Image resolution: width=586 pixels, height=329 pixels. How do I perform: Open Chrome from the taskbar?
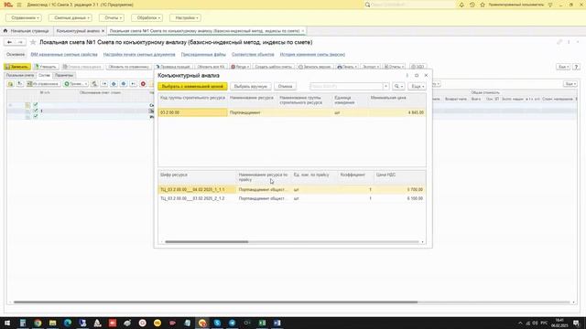38,323
